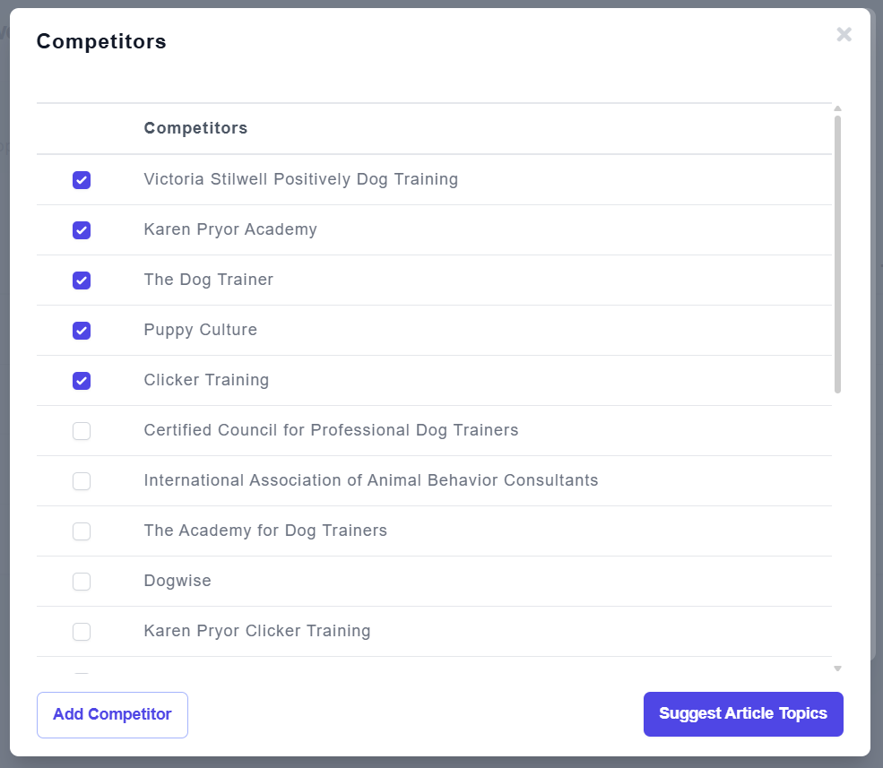Uncheck the Karen Pryor Academy checkbox
Image resolution: width=883 pixels, height=768 pixels.
point(82,230)
